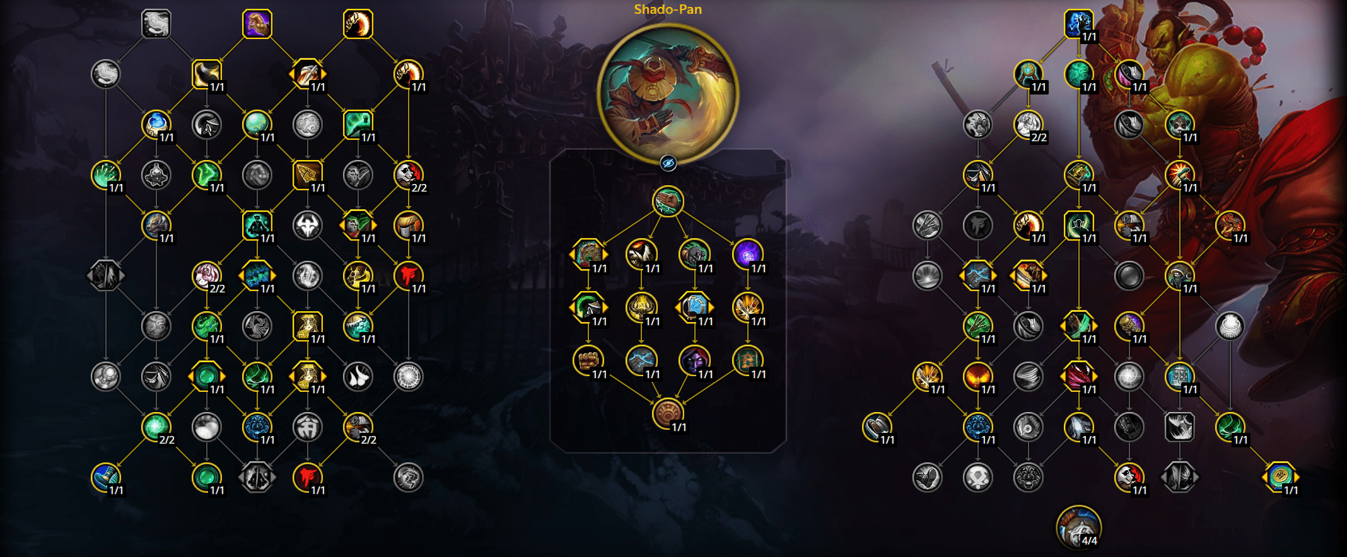This screenshot has width=1347, height=557.
Task: Select the blue-flame urn talent node
Action: (x=156, y=125)
